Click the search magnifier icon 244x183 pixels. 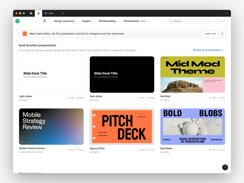(171, 21)
